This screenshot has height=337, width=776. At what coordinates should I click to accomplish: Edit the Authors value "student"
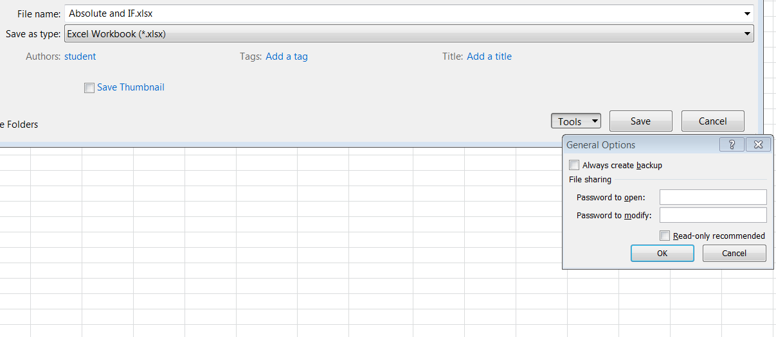click(x=80, y=56)
